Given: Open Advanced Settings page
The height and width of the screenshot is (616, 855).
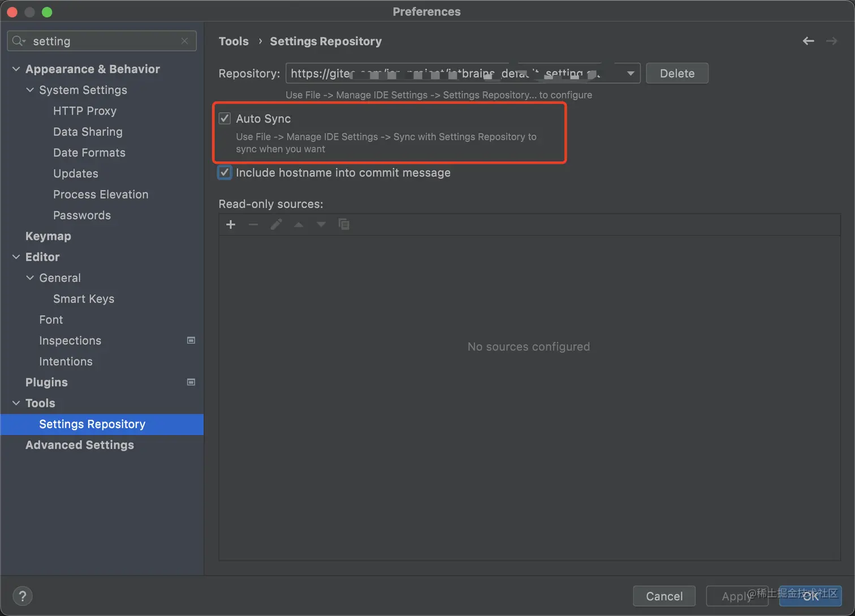Looking at the screenshot, I should [80, 445].
